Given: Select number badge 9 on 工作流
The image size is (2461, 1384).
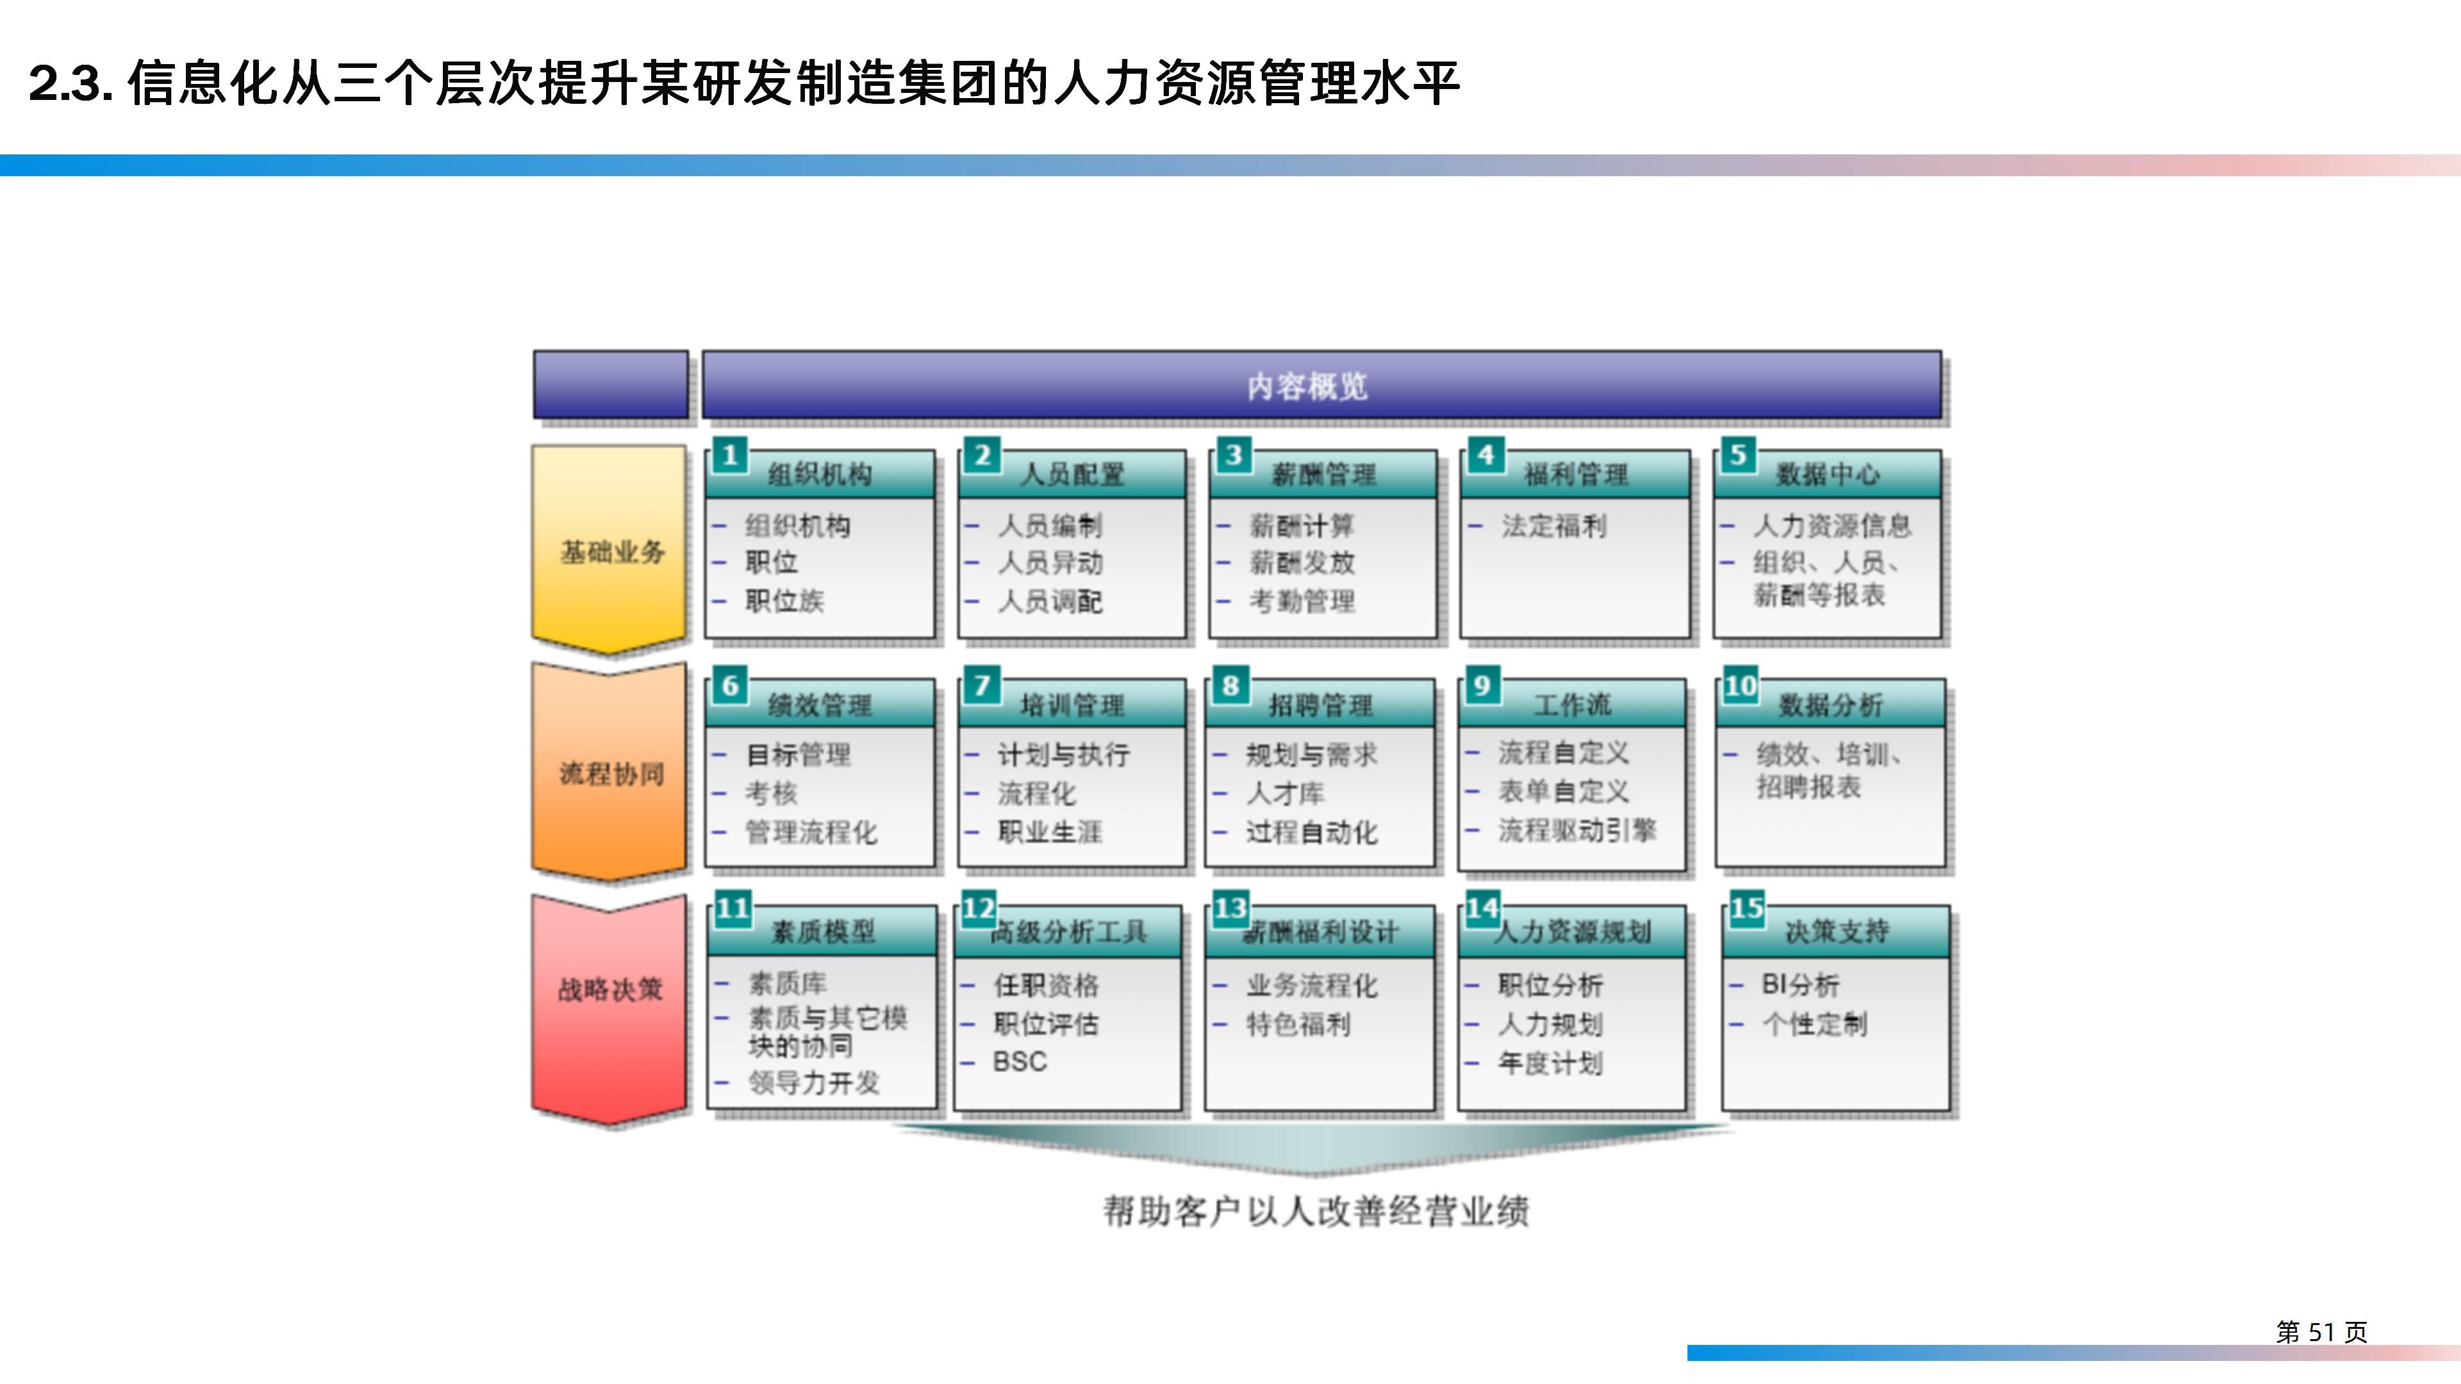Looking at the screenshot, I should [1482, 685].
